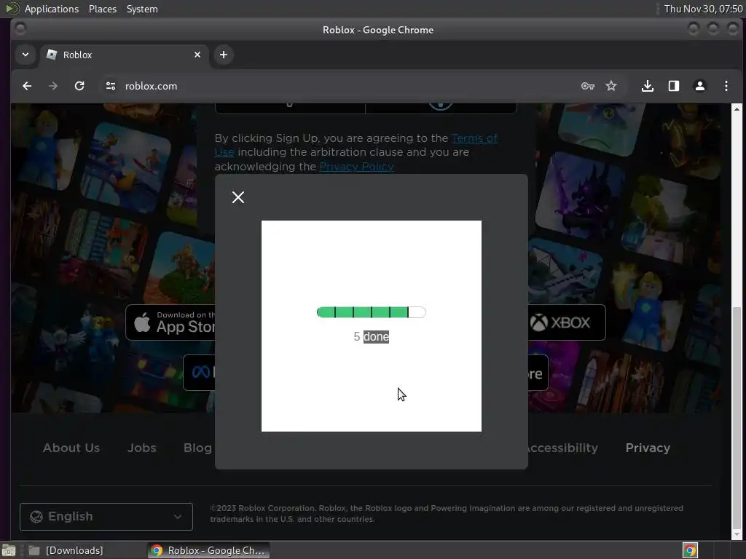Open site information icon beside roblox.com
The image size is (746, 559).
click(x=111, y=86)
